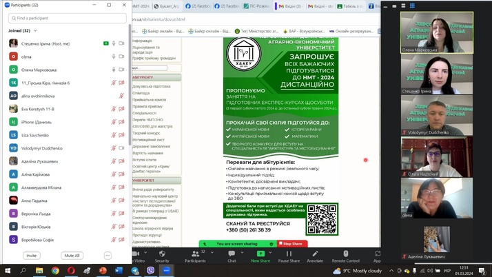Viewport: 492px width, 277px height.
Task: Click the QR code on the flyer
Action: click(322, 219)
